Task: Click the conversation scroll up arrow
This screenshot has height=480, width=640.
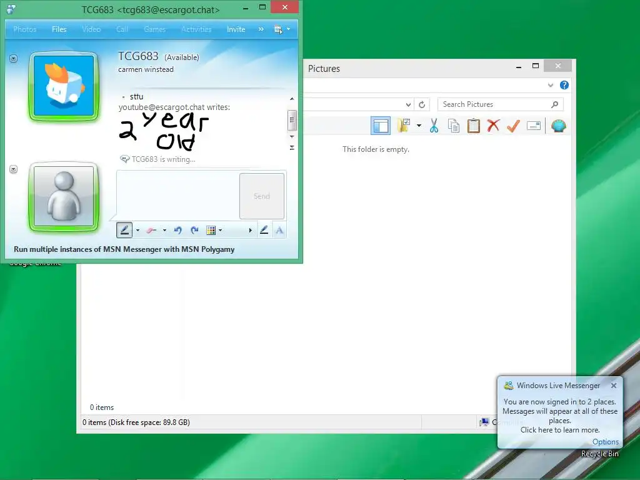Action: [x=292, y=99]
